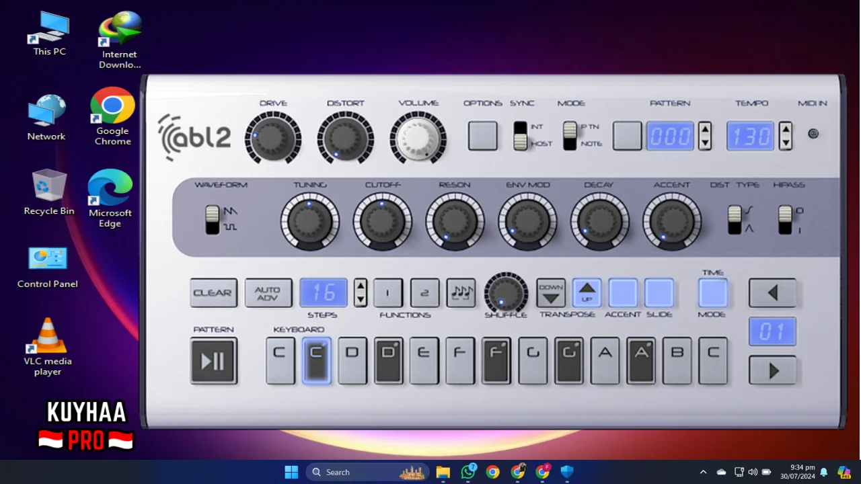
Task: Increase Steps with up arrow
Action: (361, 286)
